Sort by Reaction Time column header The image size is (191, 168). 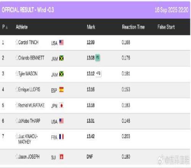(x=133, y=27)
